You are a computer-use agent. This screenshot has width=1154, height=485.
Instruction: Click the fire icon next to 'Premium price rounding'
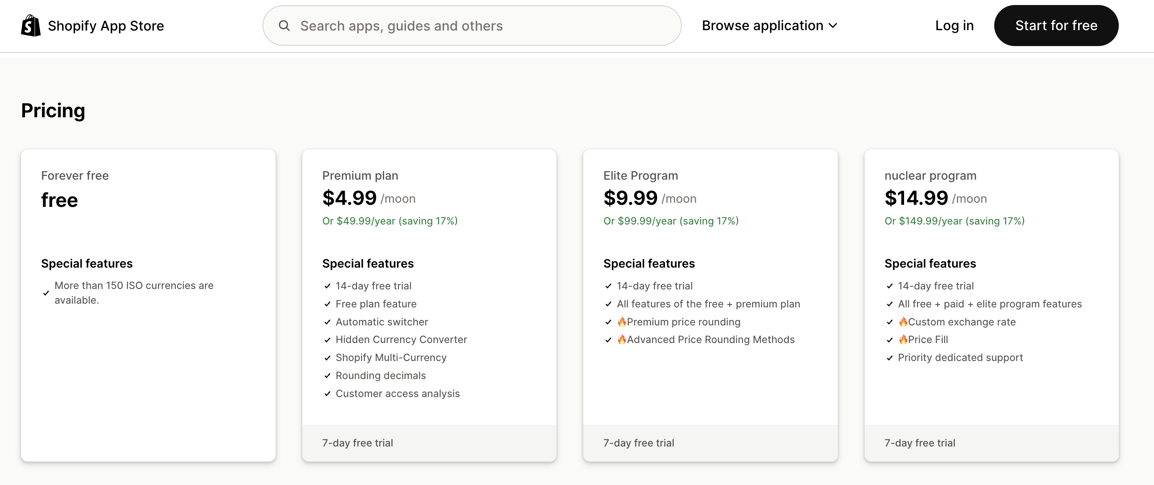click(622, 322)
